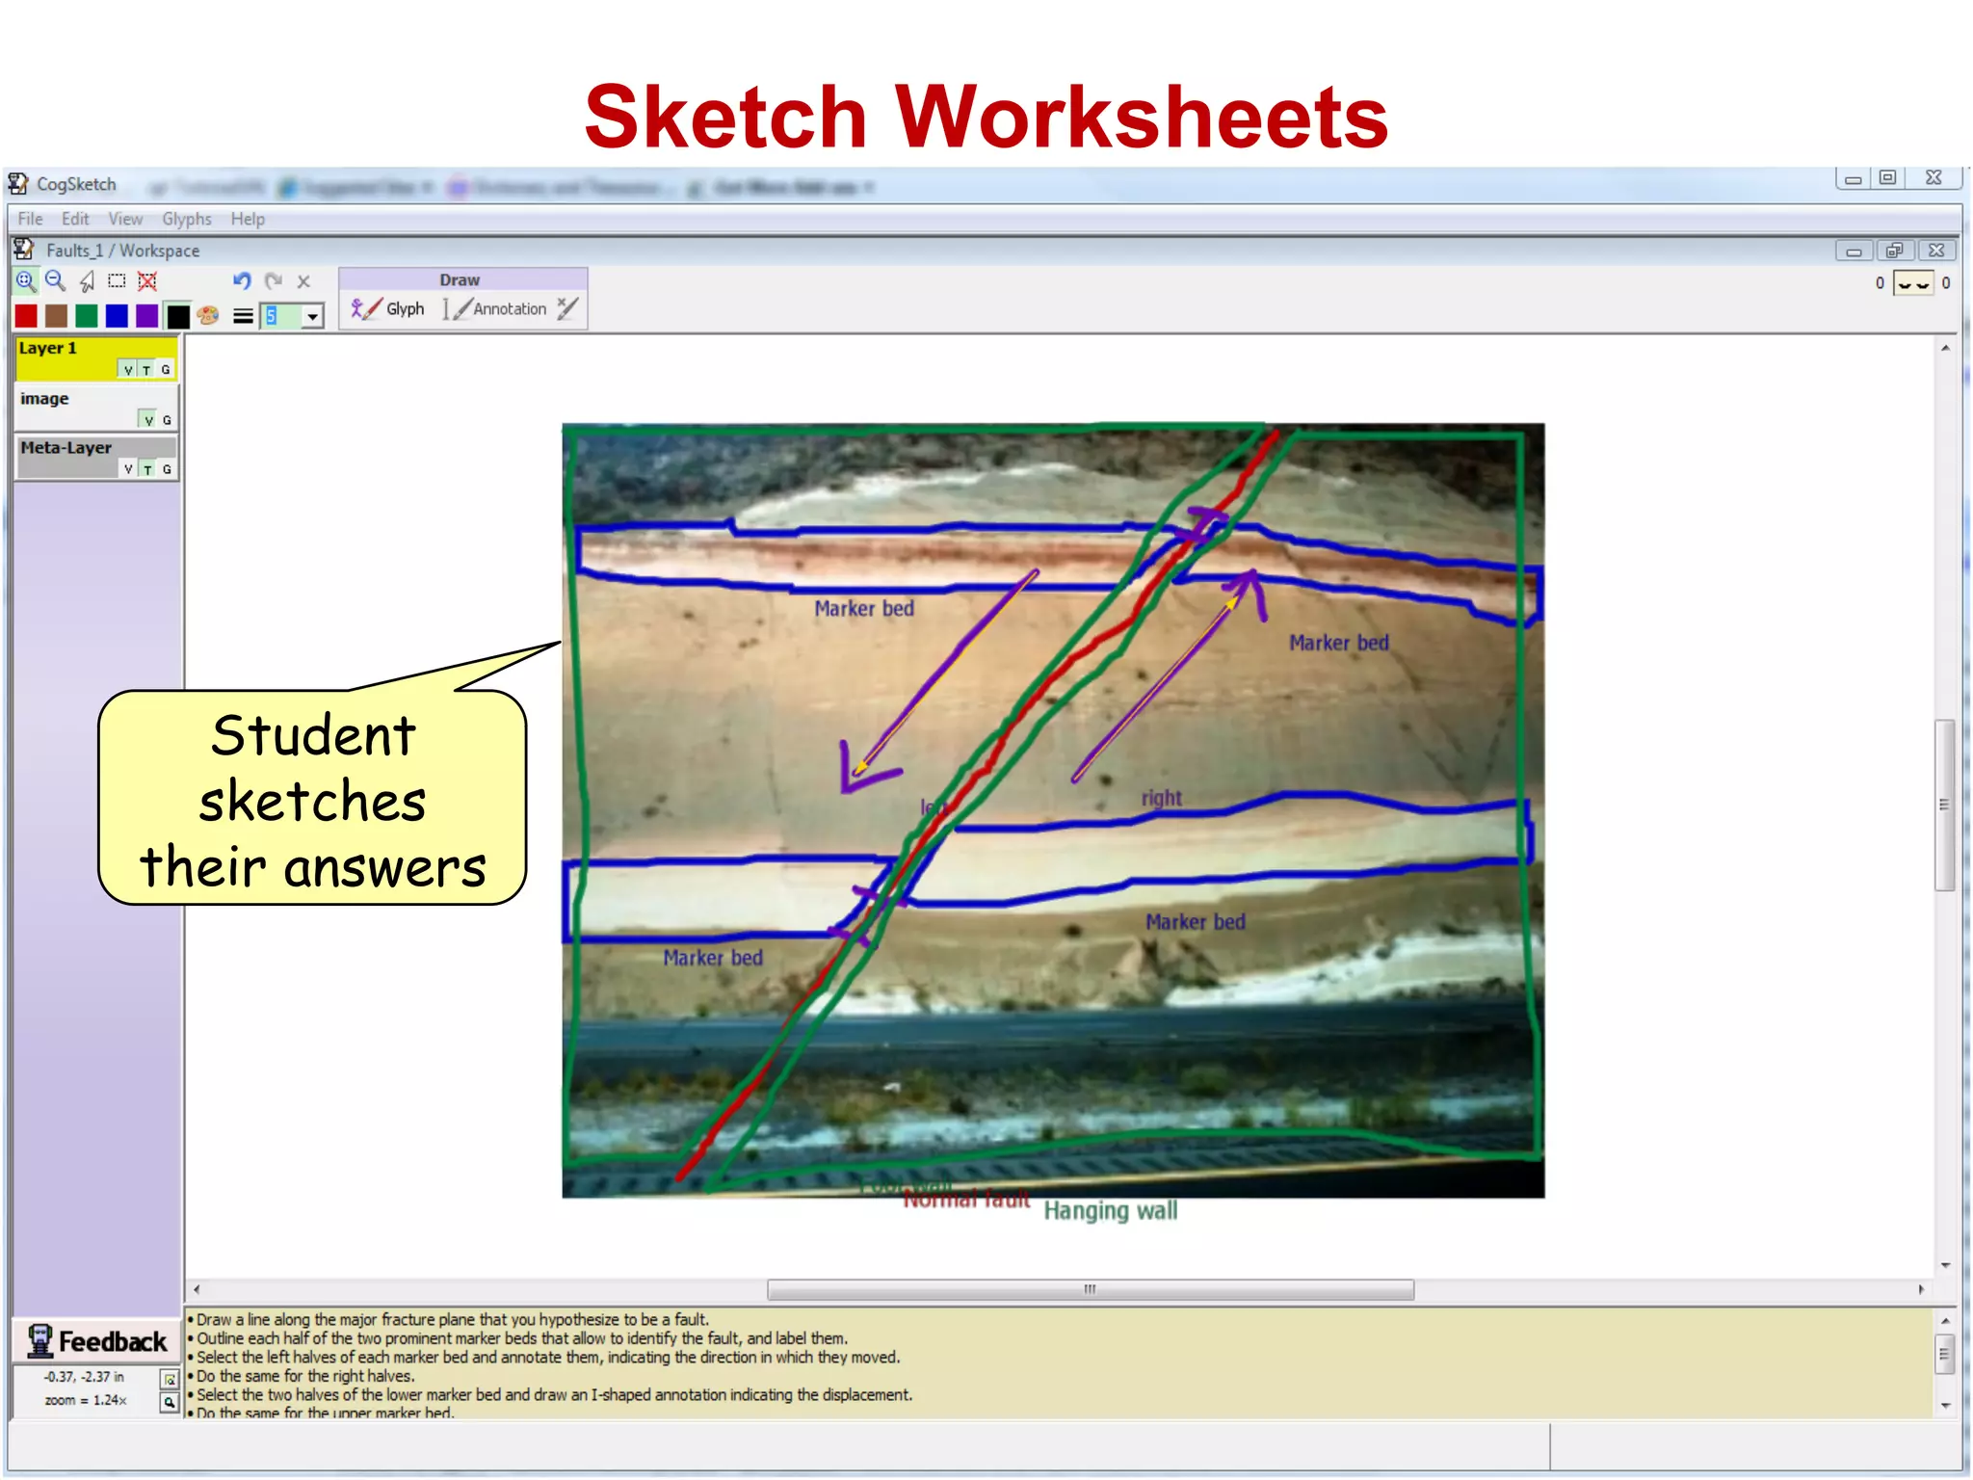Click the zoom-in magnifier tool
1973x1480 pixels.
[x=26, y=281]
